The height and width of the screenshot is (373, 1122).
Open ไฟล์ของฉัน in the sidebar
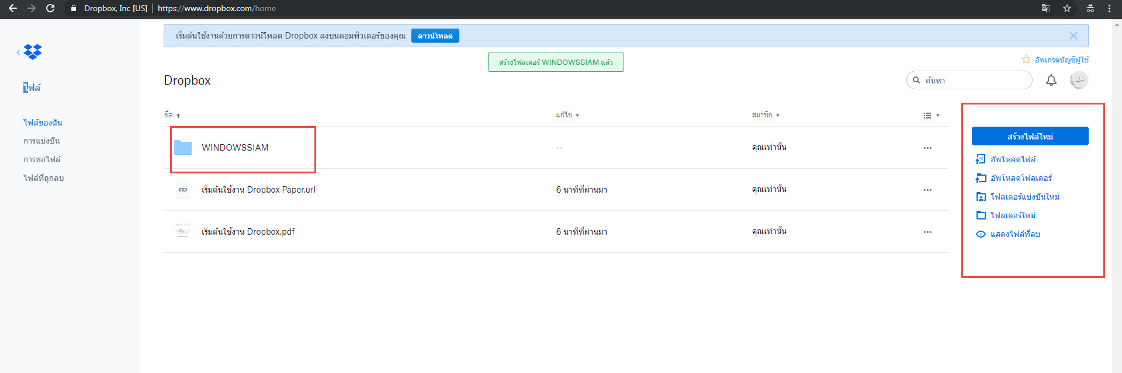click(x=43, y=123)
